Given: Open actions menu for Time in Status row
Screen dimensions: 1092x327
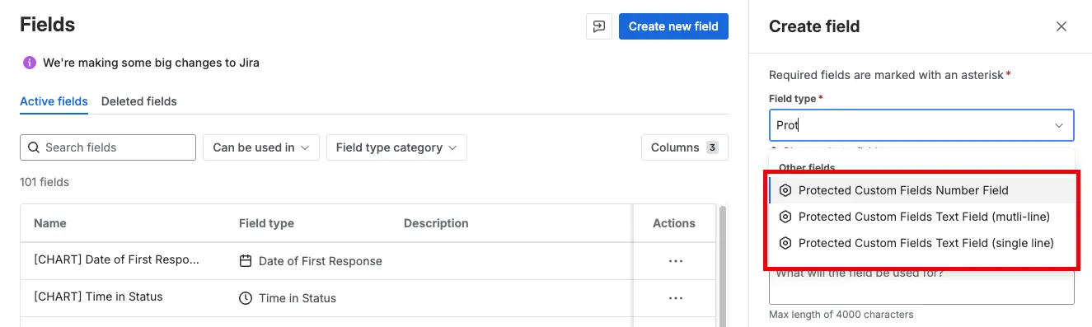Looking at the screenshot, I should (x=676, y=298).
